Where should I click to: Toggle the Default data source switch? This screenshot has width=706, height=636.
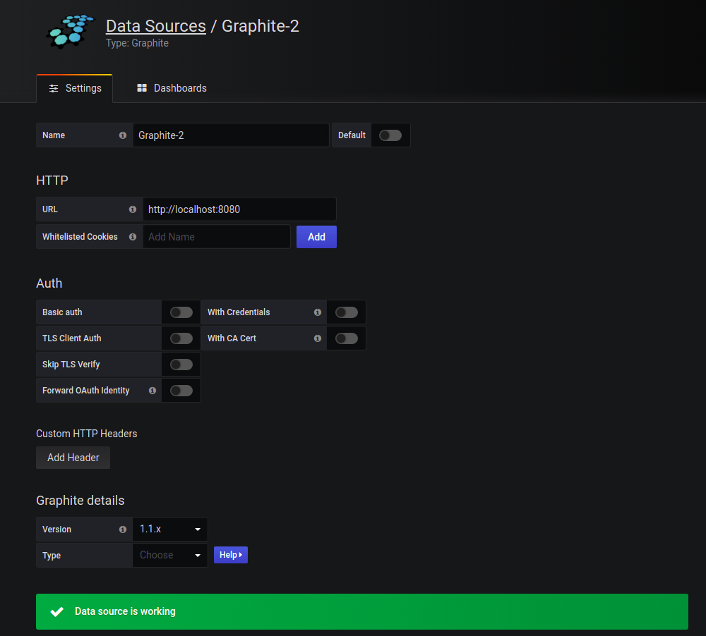coord(390,135)
